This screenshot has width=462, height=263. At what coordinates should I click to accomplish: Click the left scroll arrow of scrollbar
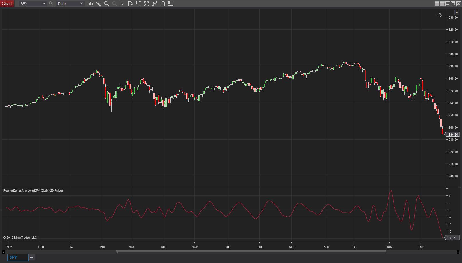coord(3,252)
